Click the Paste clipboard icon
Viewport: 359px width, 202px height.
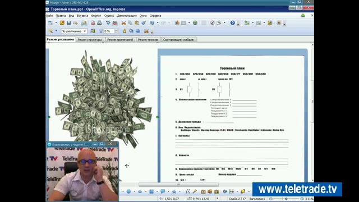137,22
